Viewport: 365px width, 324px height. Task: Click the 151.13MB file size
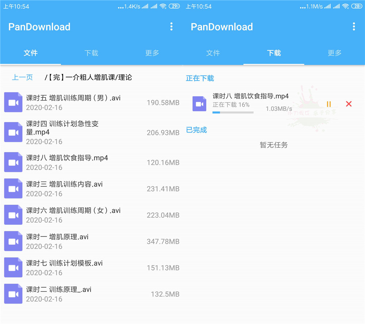click(163, 268)
